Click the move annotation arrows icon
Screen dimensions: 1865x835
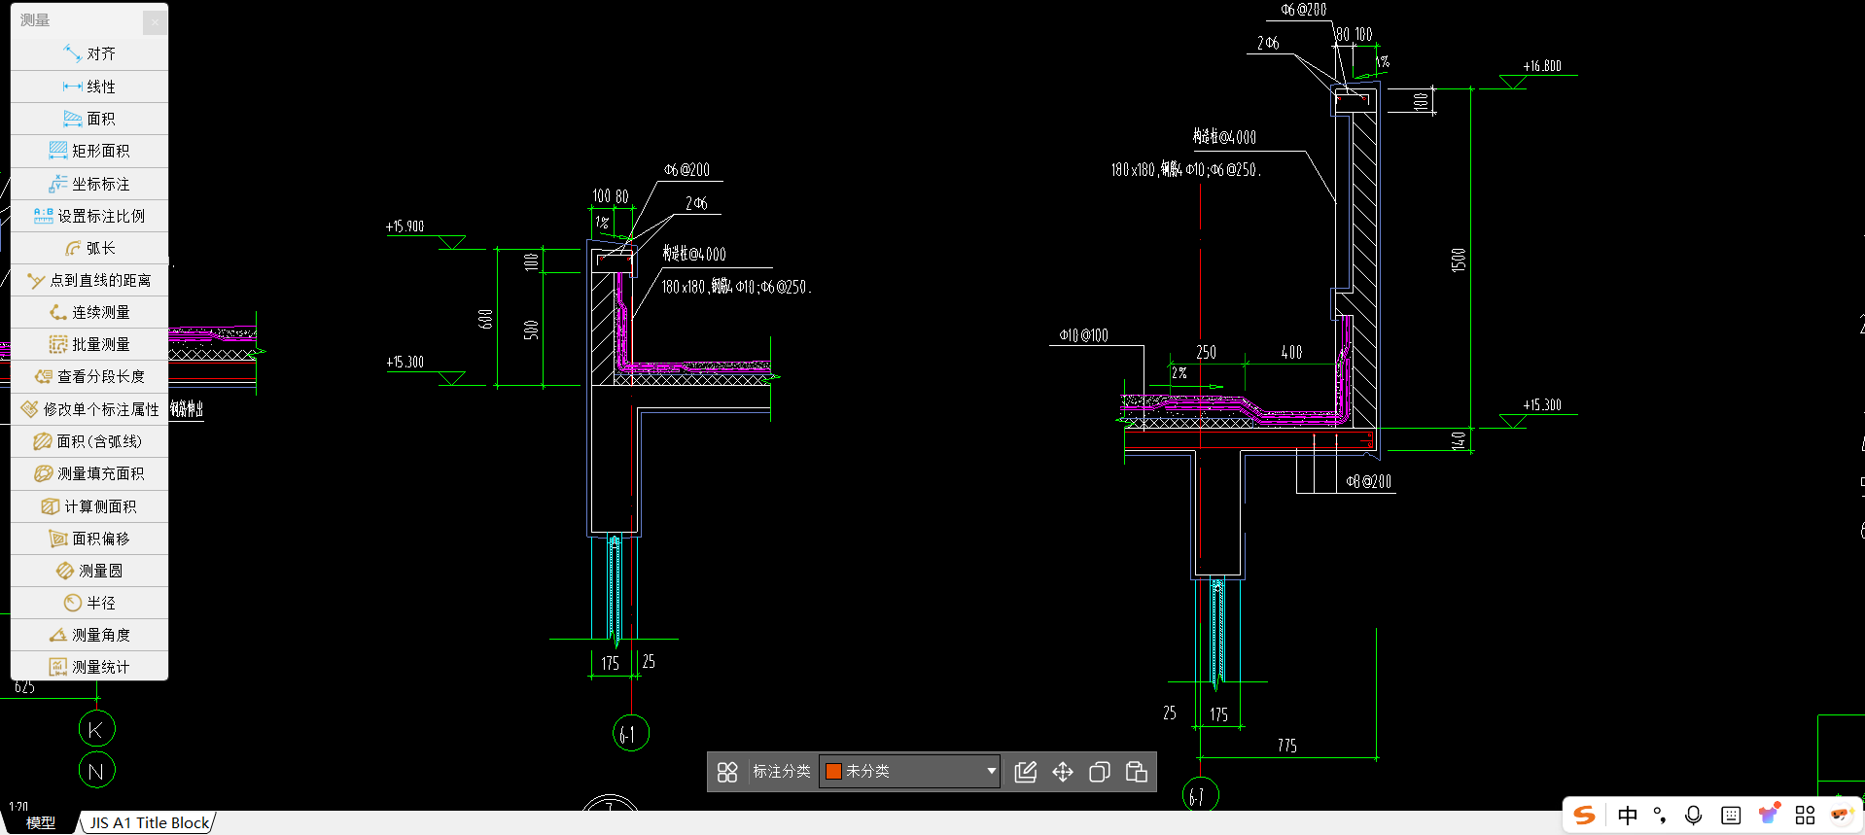pos(1063,772)
